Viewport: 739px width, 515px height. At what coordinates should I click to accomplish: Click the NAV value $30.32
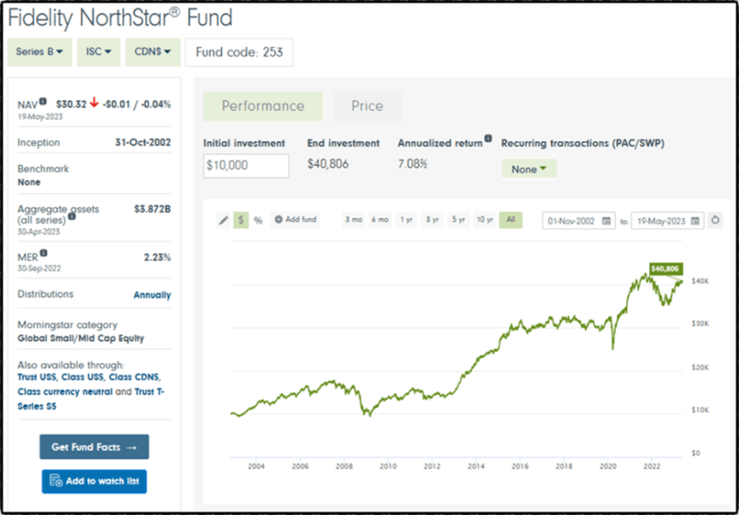[x=71, y=104]
